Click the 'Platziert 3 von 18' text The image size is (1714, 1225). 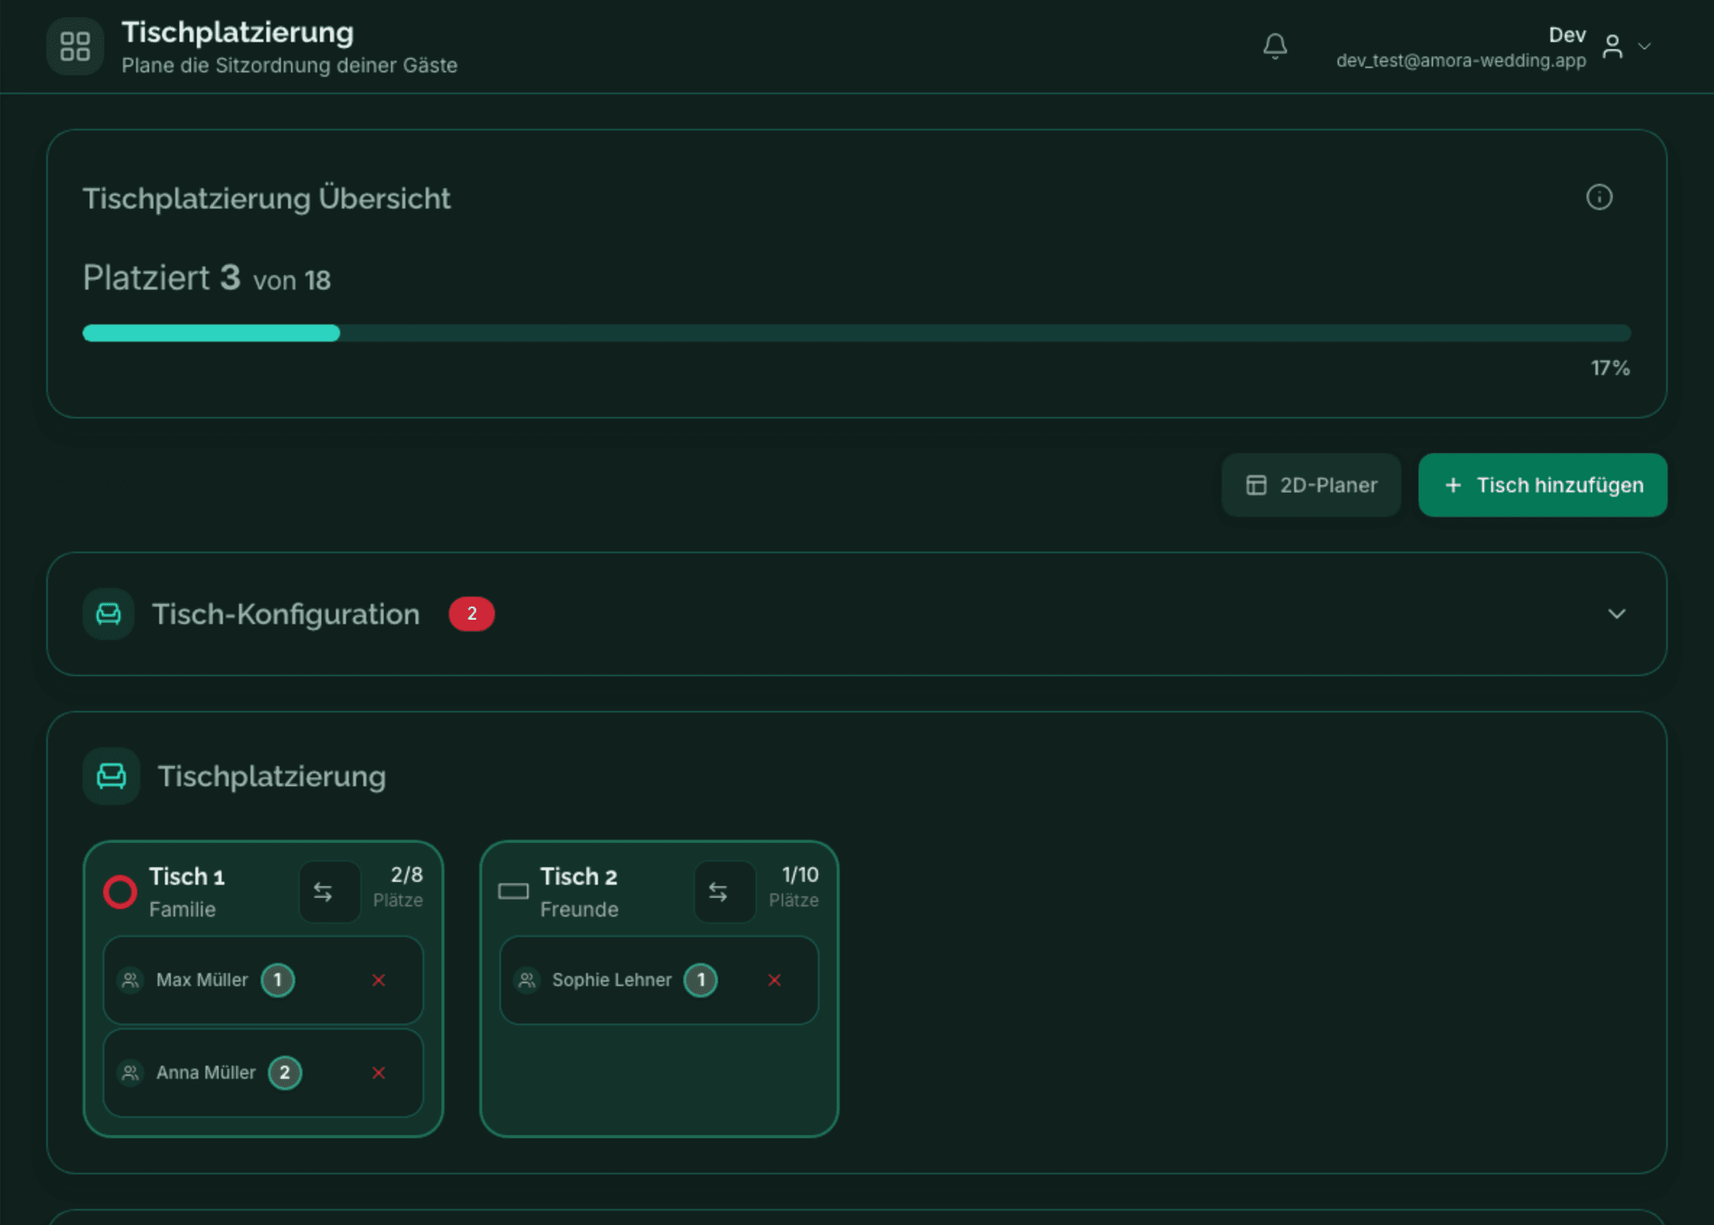point(206,277)
